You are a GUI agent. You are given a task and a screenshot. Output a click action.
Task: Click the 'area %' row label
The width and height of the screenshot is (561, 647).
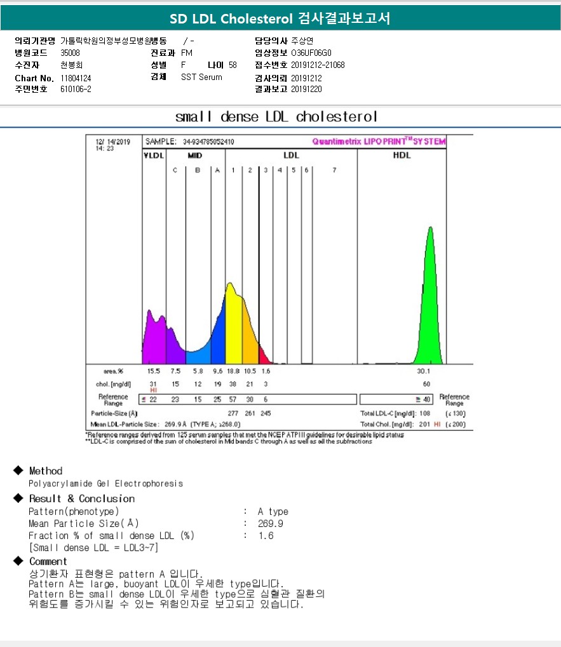tap(113, 371)
